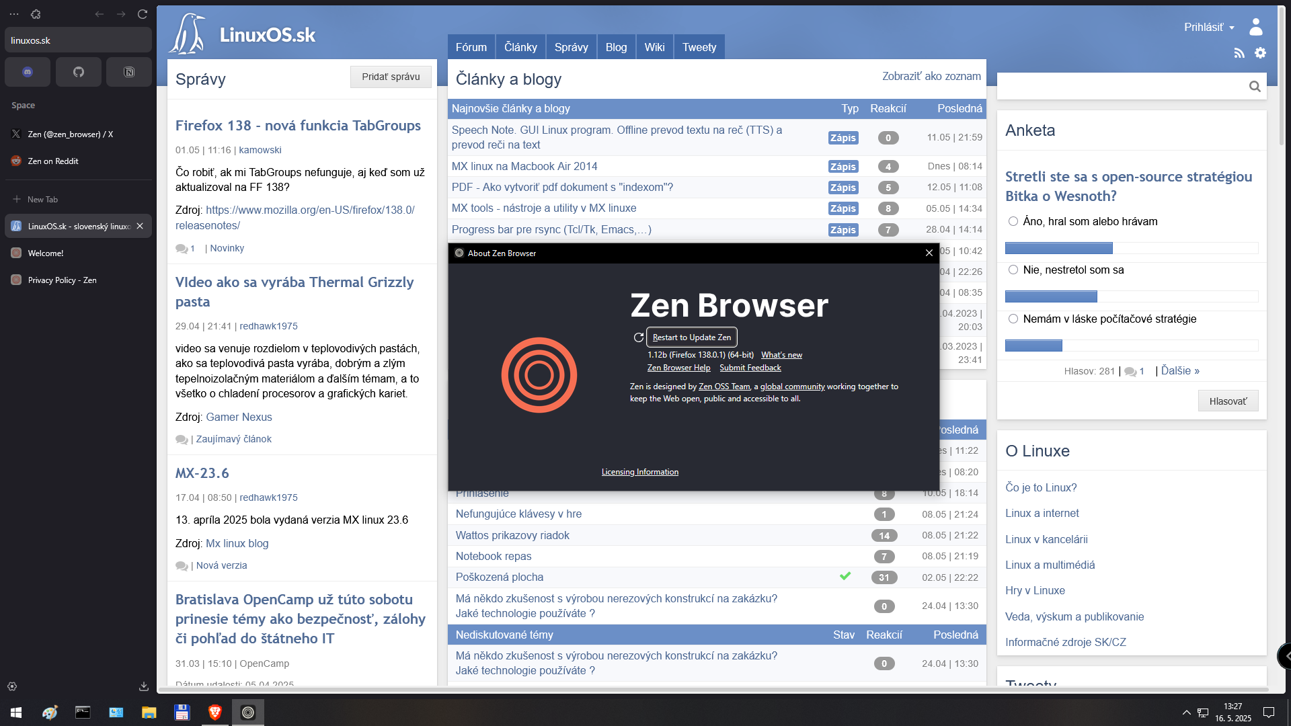Submit the poll with Hlasovať button

1228,401
